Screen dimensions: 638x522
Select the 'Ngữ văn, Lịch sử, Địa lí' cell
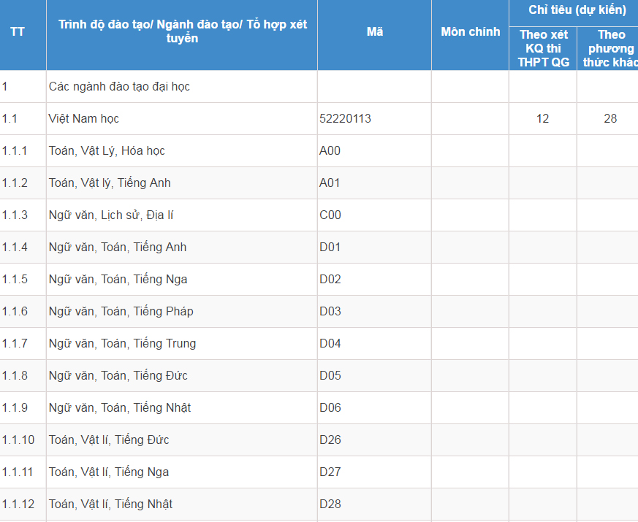tap(111, 215)
